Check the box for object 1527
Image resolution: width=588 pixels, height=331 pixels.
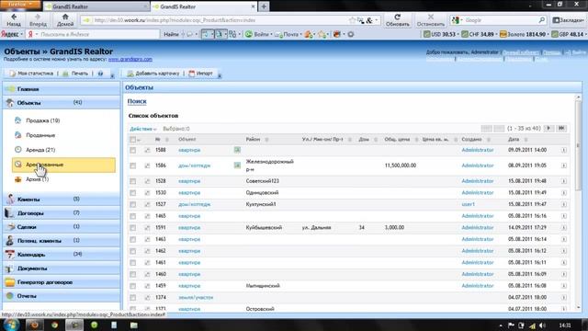coord(132,204)
